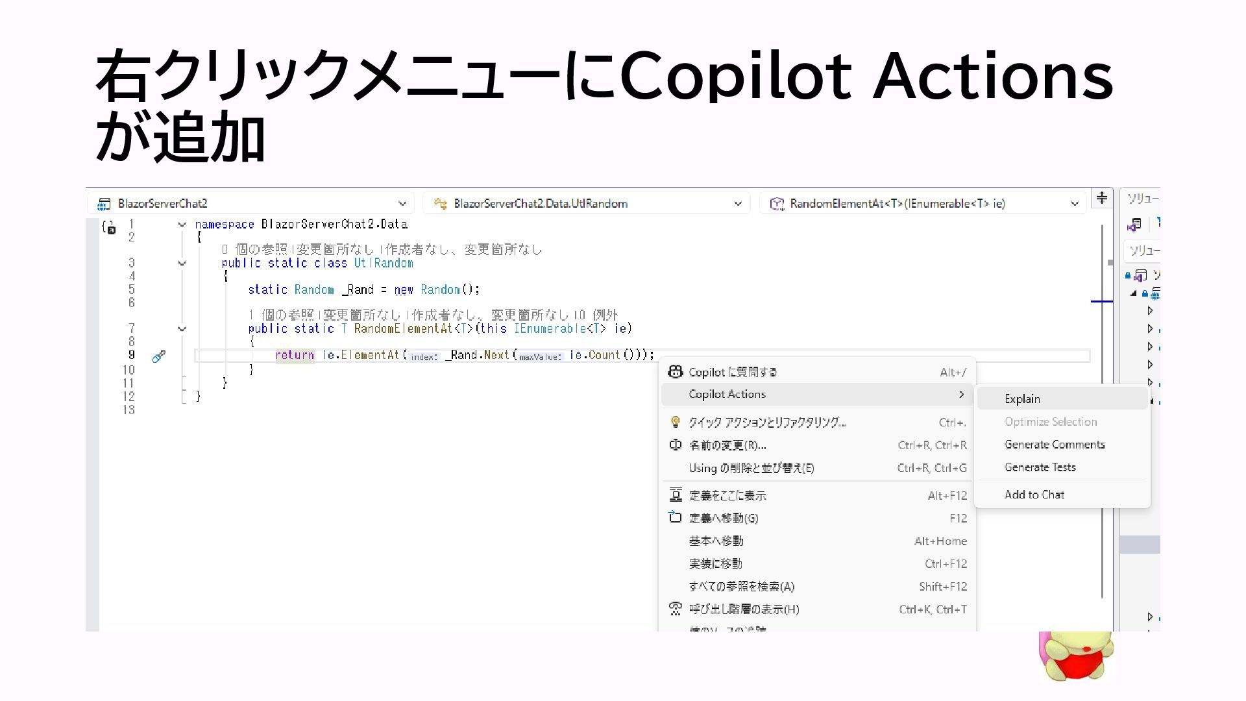Image resolution: width=1246 pixels, height=701 pixels.
Task: Open the BlazorServerChat2.Data.UtlRandom type dropdown
Action: [586, 203]
